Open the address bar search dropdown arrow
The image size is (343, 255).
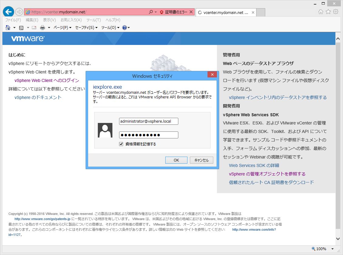[156, 12]
